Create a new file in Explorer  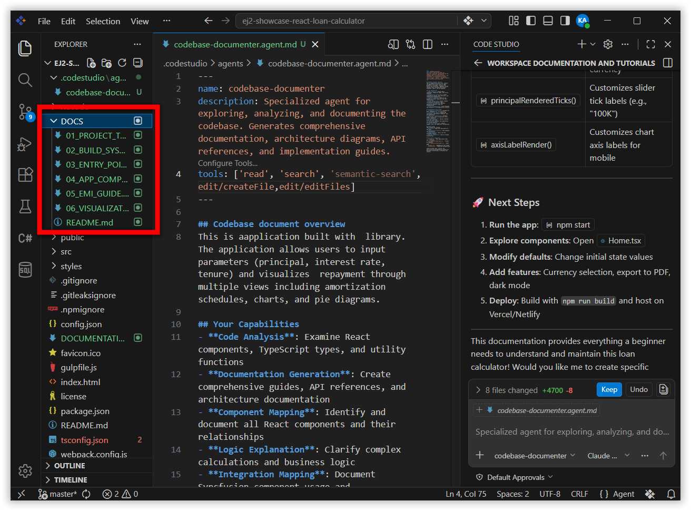click(91, 63)
